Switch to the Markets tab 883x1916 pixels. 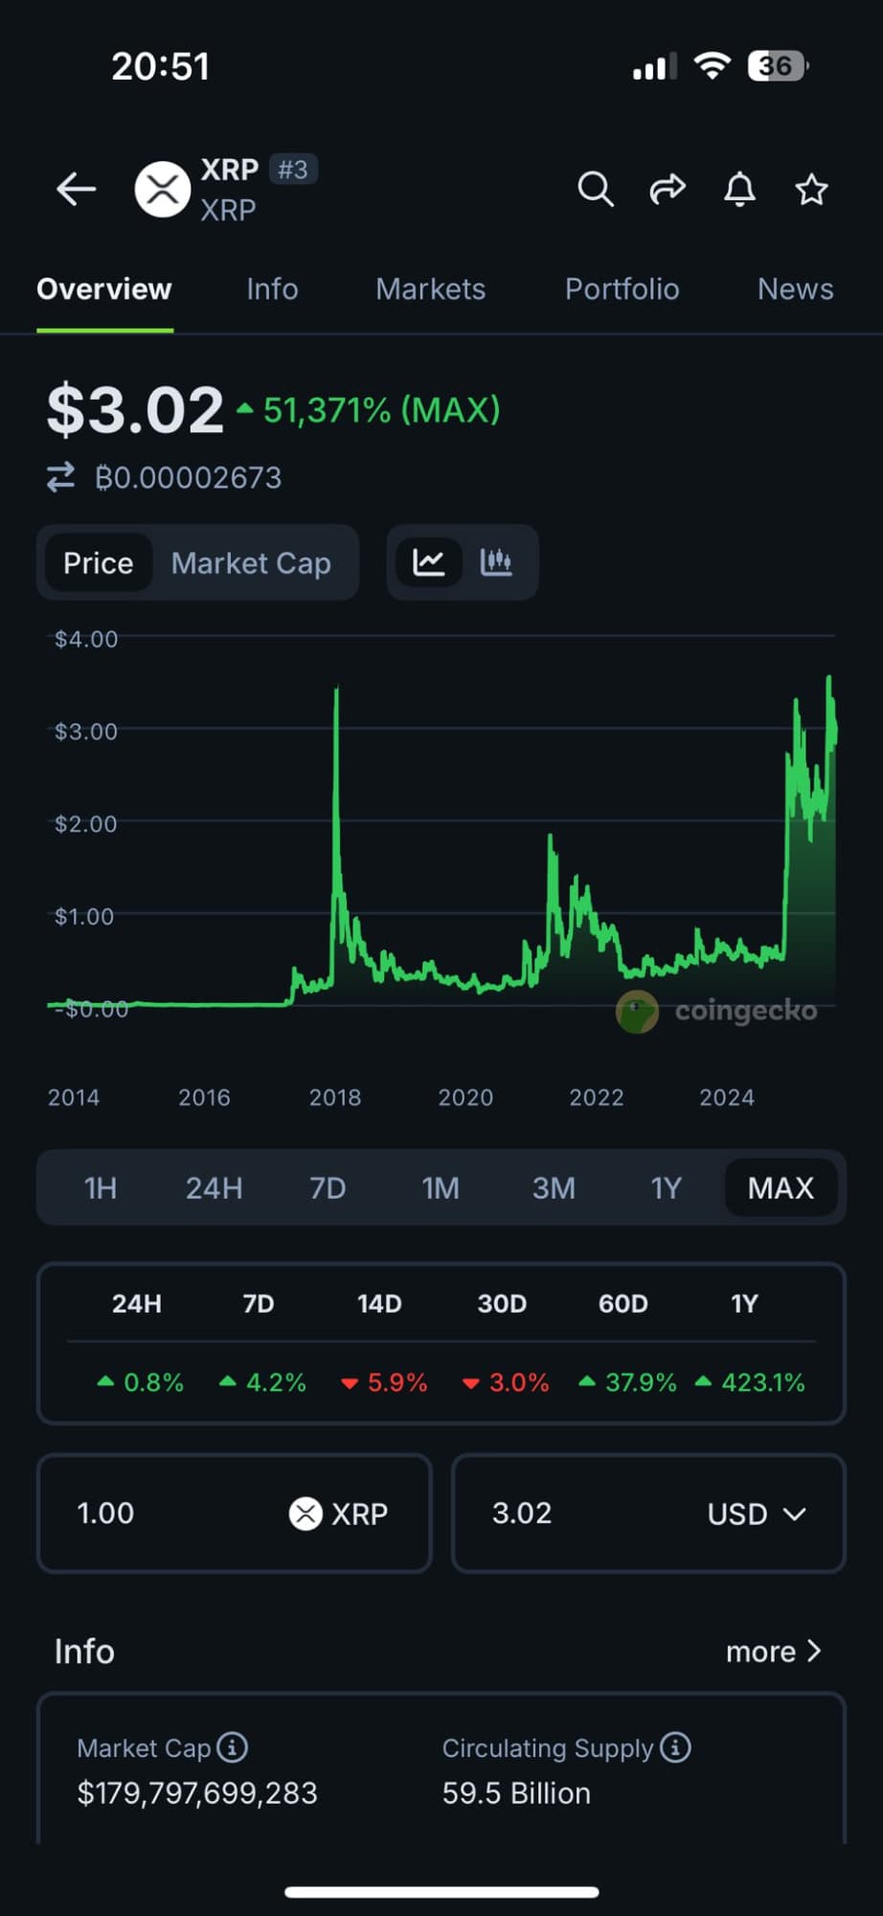(x=430, y=289)
